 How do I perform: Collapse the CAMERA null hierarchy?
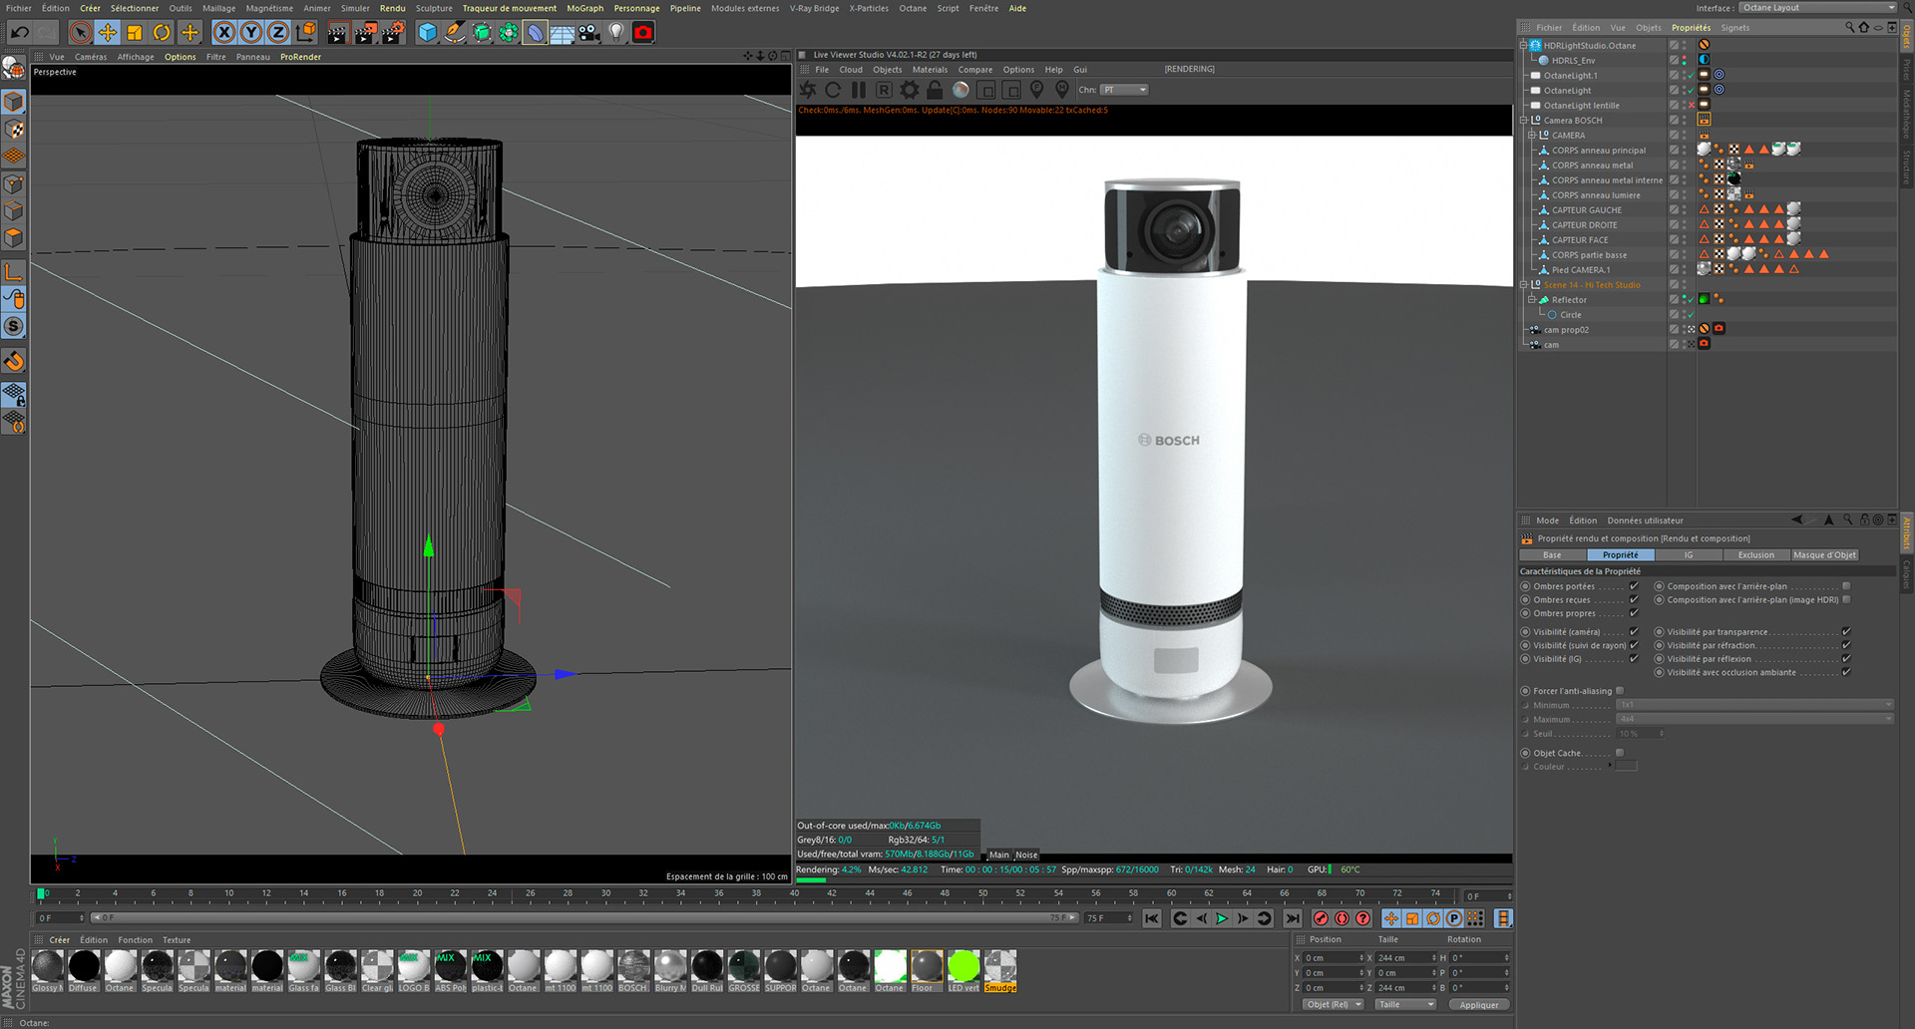(x=1531, y=136)
